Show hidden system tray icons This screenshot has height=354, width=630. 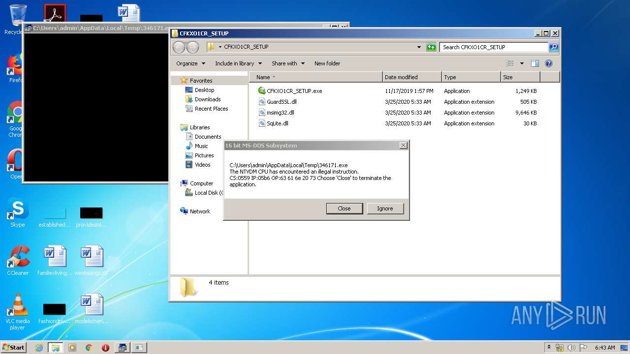[549, 348]
